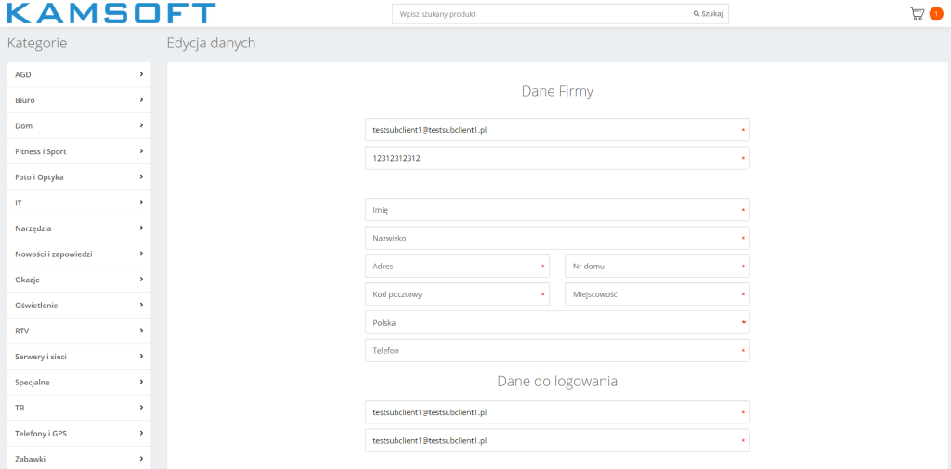
Task: Open Nowości i zapowiedzi category
Action: 53,254
